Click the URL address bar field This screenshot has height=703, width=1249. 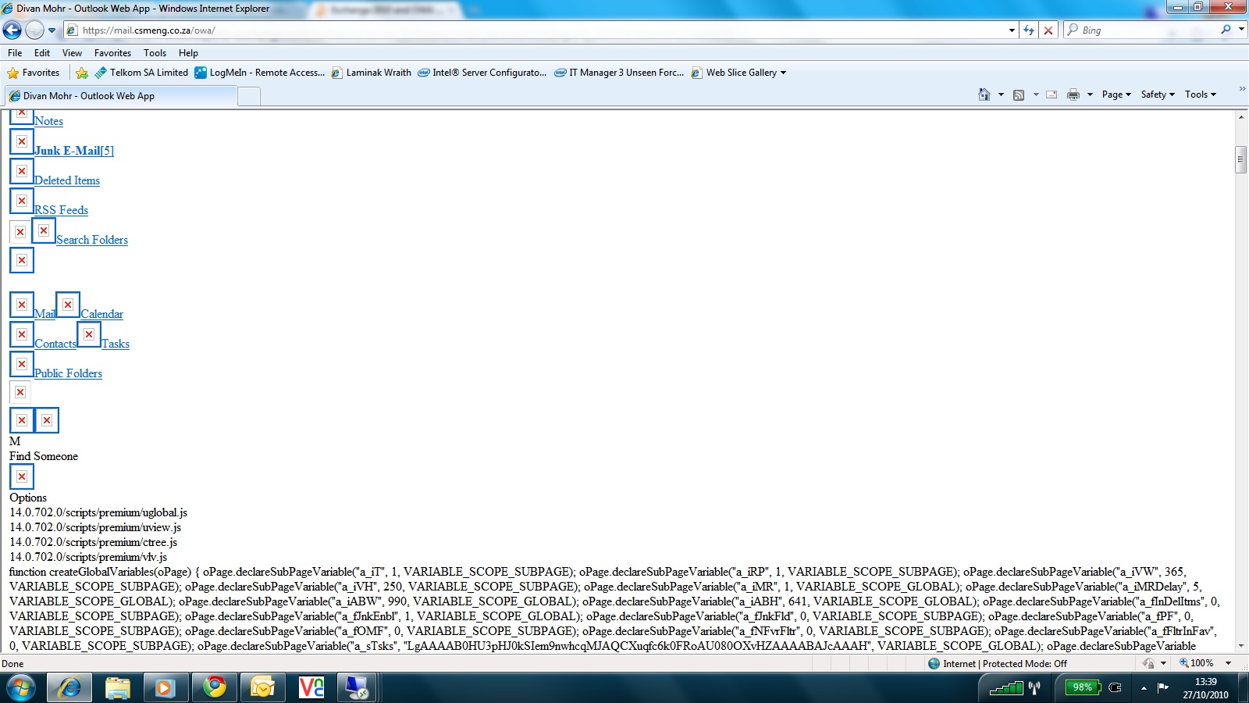pyautogui.click(x=539, y=30)
